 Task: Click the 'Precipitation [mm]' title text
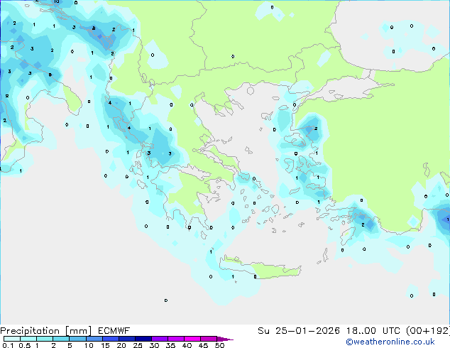tap(45, 331)
